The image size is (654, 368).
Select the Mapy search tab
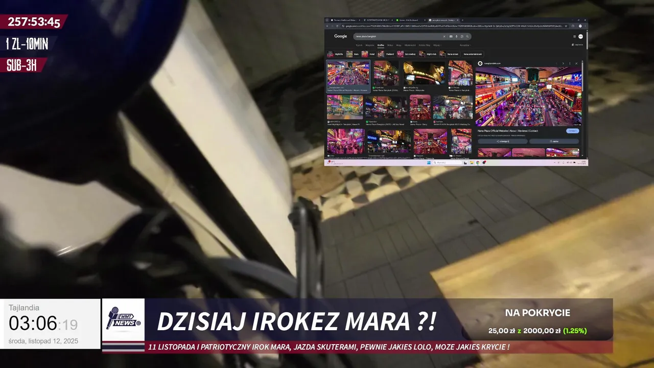pyautogui.click(x=399, y=45)
